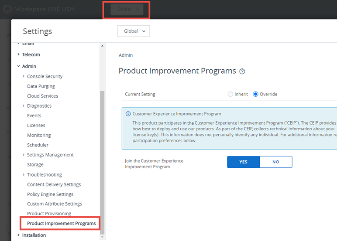Viewport: 337px width, 241px height.
Task: Open Data Purging settings
Action: tap(41, 86)
